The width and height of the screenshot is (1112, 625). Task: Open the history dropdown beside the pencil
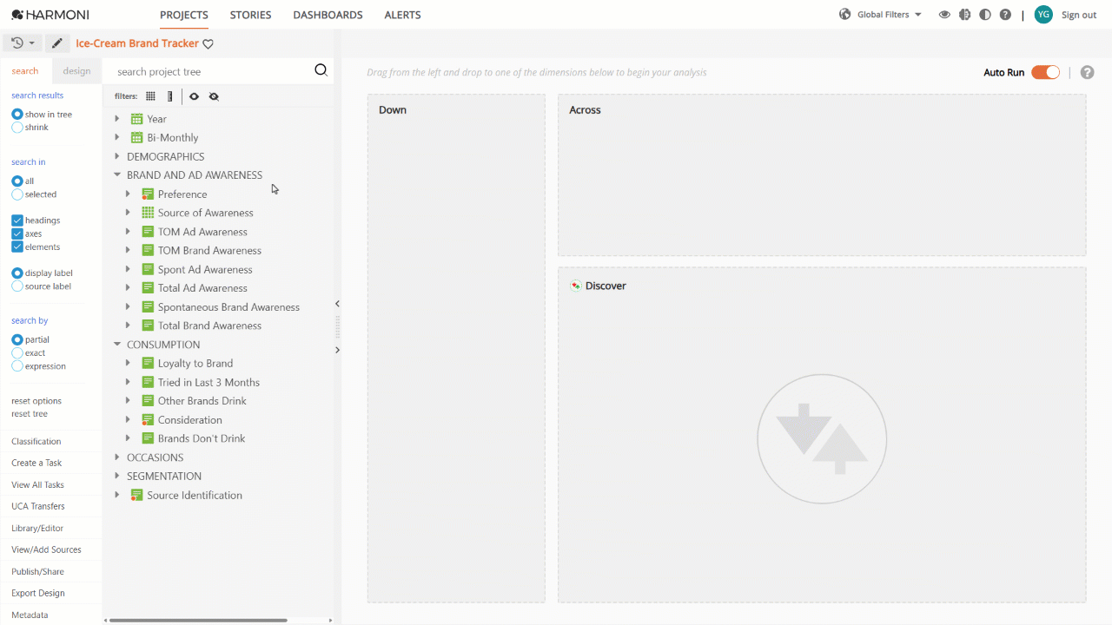(23, 43)
